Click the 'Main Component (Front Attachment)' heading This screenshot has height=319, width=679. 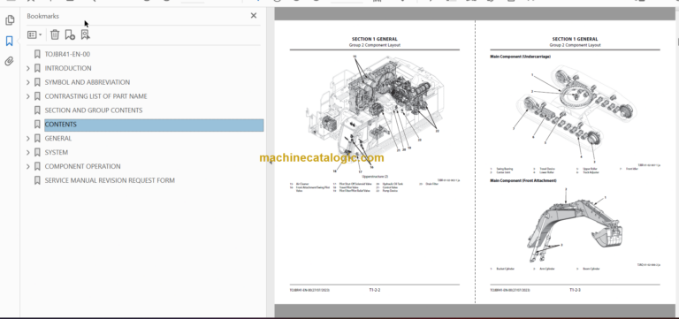point(523,180)
